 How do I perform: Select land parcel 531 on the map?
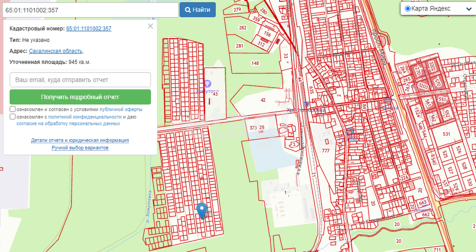coord(446,134)
